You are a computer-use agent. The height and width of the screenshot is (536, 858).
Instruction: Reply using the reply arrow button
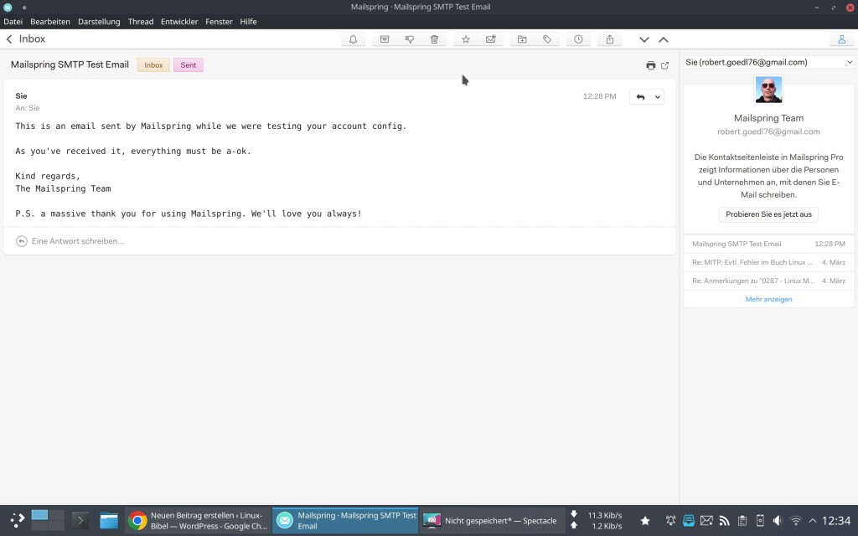[640, 97]
